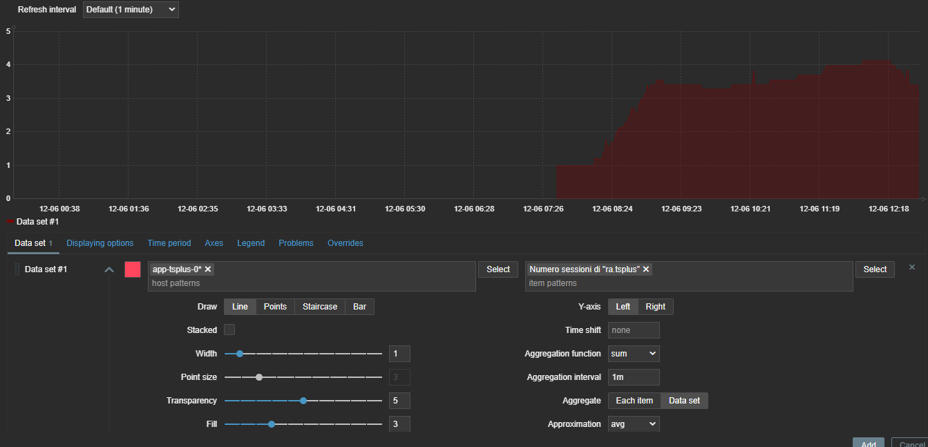This screenshot has width=928, height=447.
Task: Grab the drag handle beside Data set #1
Action: point(17,269)
